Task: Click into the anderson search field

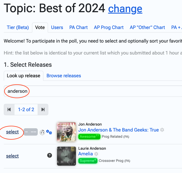Action: [93, 91]
